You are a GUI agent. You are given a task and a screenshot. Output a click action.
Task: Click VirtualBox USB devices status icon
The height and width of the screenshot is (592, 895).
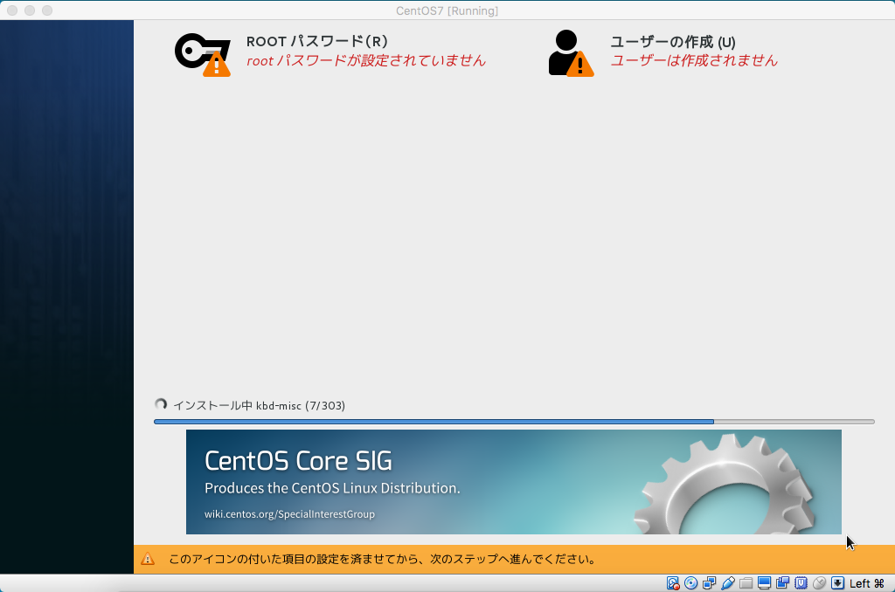coord(728,583)
